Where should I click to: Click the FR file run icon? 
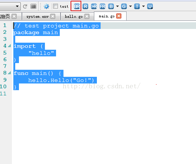point(102,6)
